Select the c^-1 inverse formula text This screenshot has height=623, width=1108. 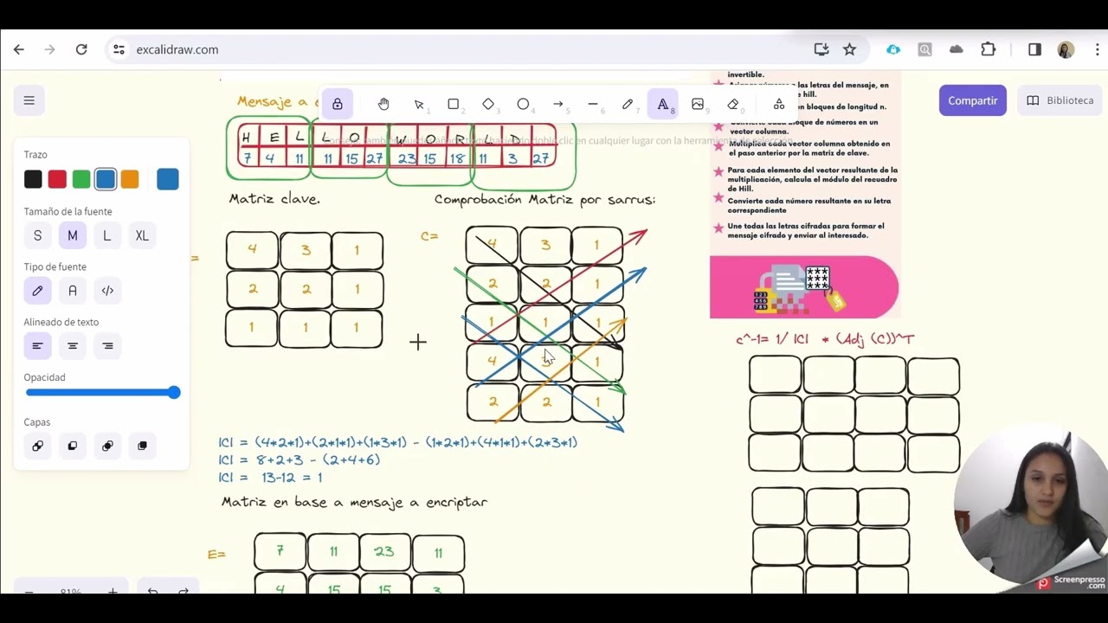(825, 340)
